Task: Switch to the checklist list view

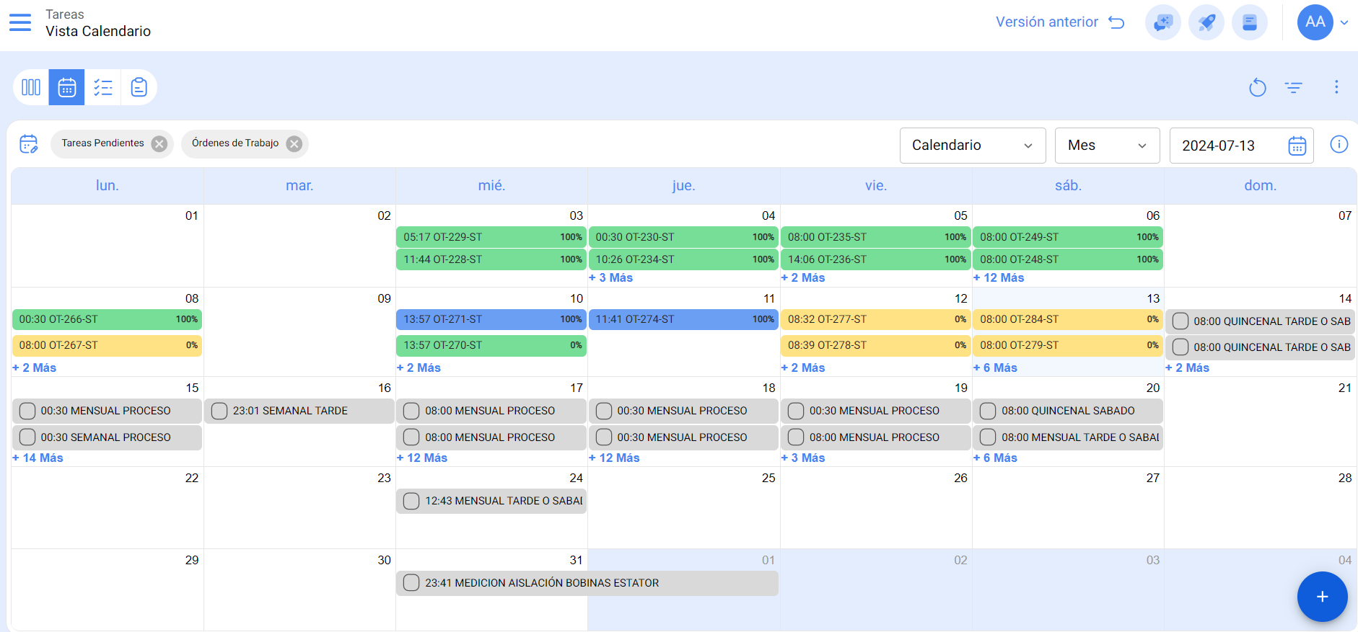Action: coord(103,87)
